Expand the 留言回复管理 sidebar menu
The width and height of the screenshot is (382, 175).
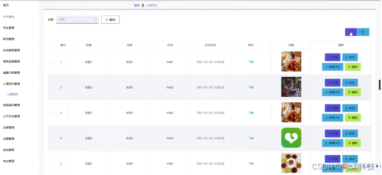click(19, 61)
